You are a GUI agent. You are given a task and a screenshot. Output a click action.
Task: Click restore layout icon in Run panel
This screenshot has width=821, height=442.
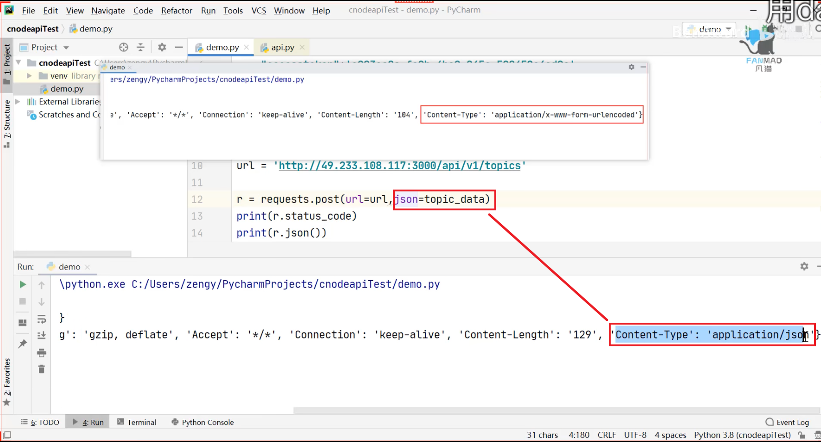point(23,323)
